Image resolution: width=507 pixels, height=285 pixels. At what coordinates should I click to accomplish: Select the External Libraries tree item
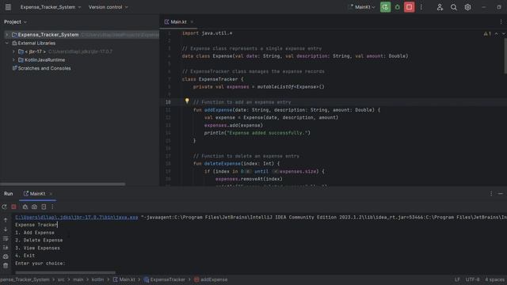pyautogui.click(x=33, y=43)
